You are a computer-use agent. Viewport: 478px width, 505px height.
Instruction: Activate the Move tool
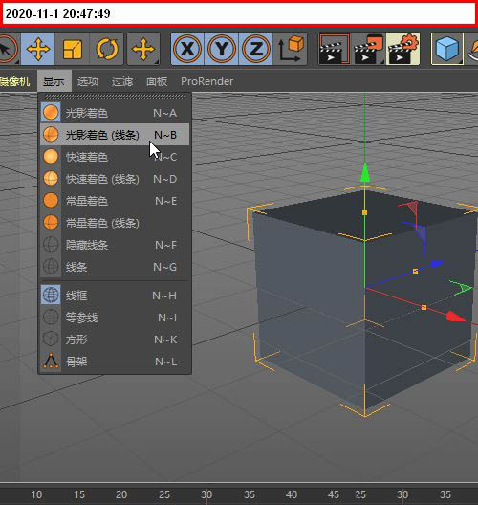pyautogui.click(x=38, y=49)
